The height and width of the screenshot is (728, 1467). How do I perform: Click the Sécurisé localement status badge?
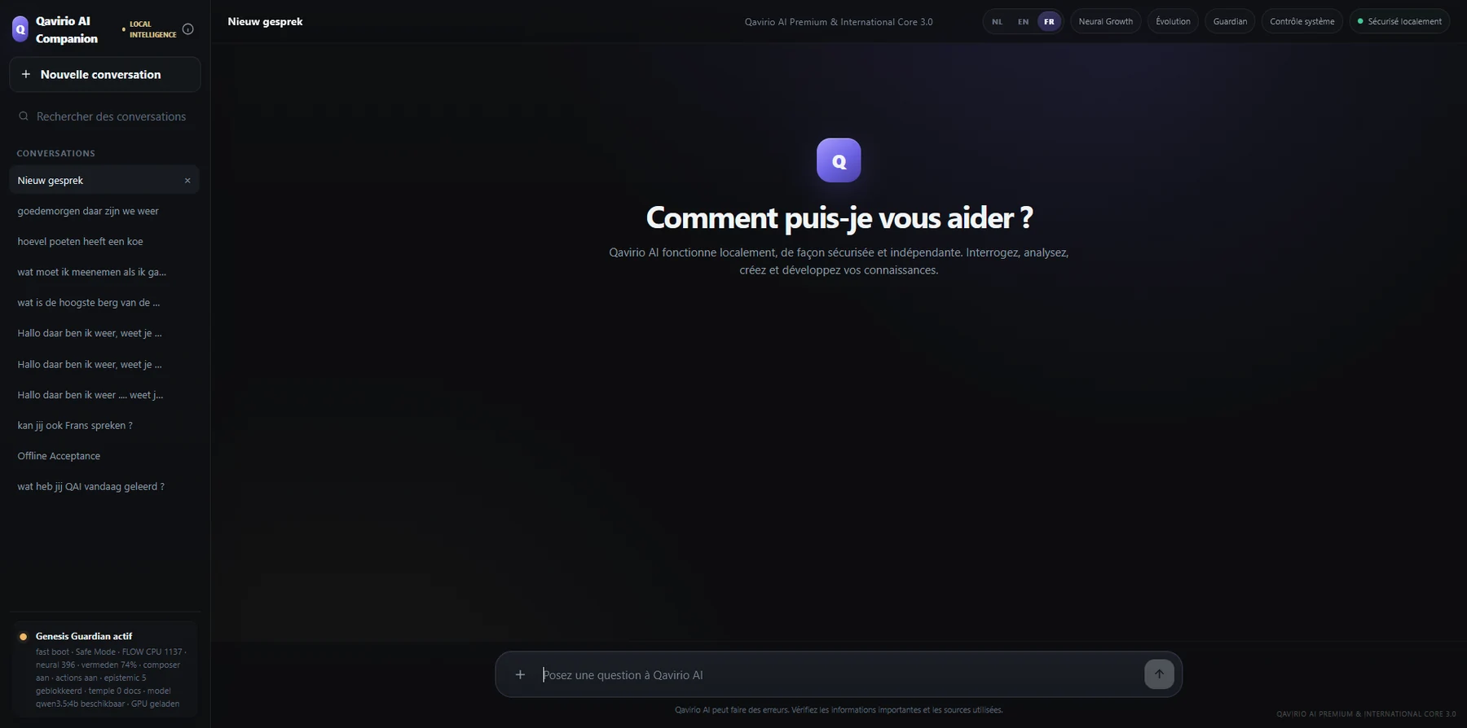(x=1399, y=22)
